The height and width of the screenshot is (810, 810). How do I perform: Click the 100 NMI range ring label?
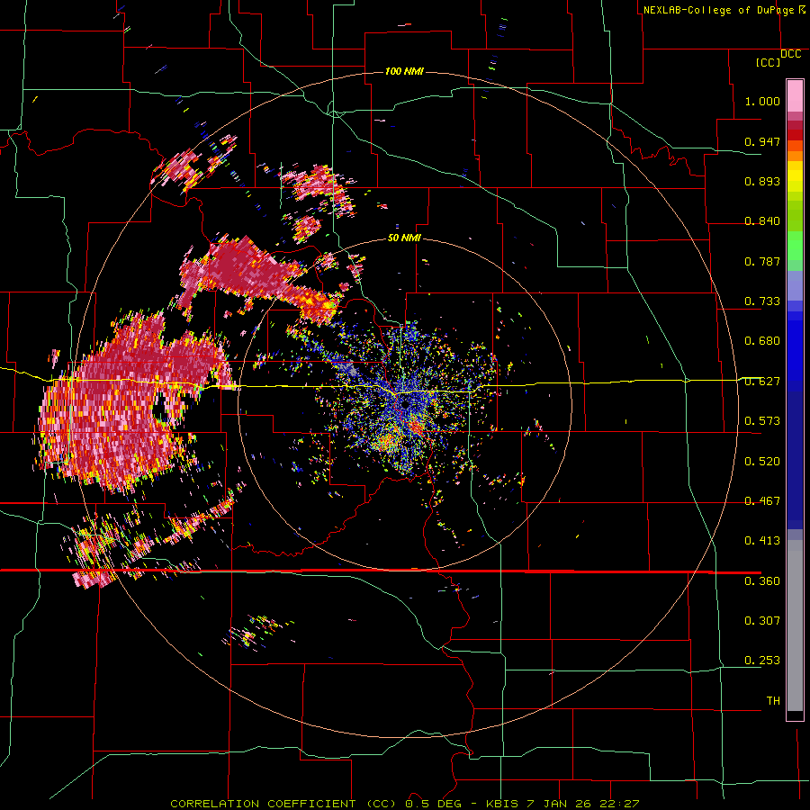point(404,71)
